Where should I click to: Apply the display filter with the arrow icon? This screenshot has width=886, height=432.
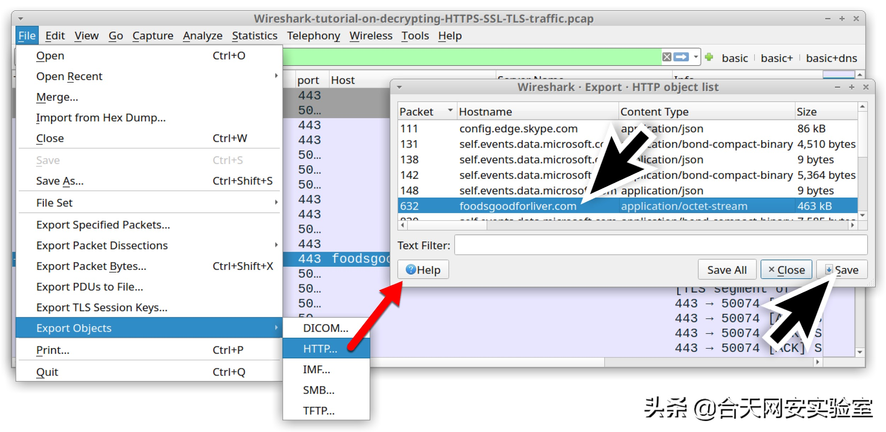(681, 57)
